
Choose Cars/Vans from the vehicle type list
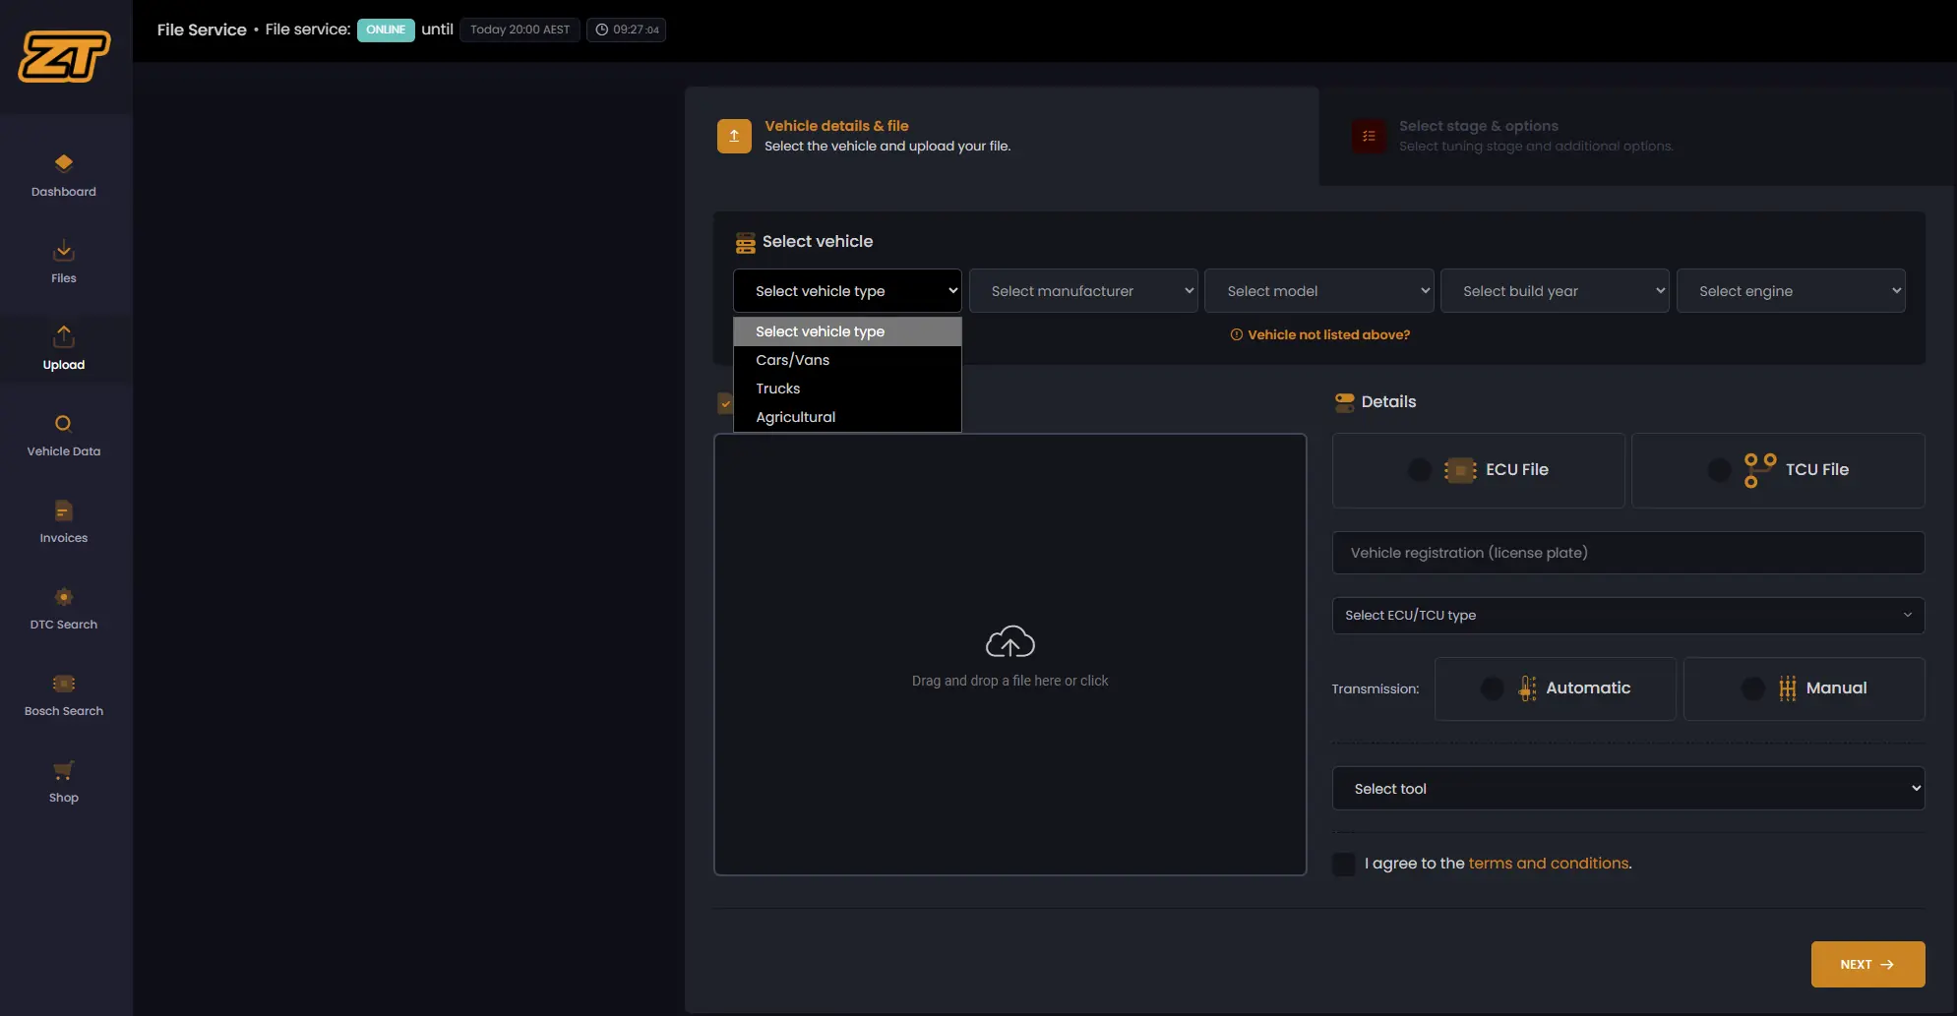[x=847, y=360]
